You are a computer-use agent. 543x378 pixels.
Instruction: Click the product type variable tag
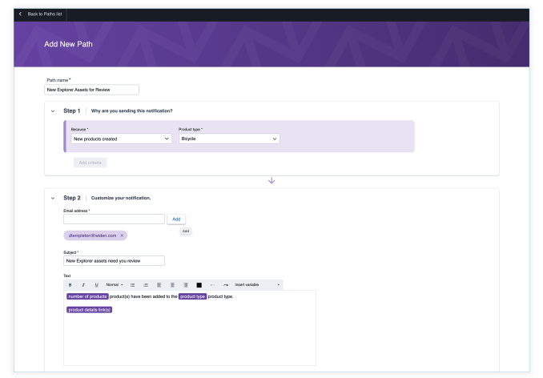point(192,296)
